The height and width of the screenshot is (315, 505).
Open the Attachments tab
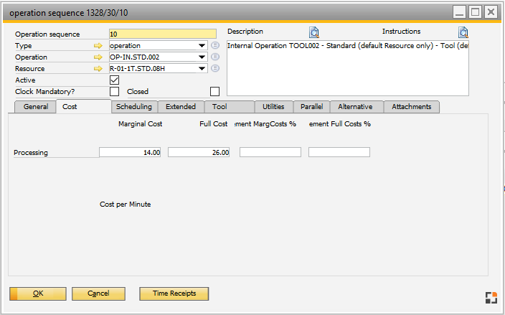tap(411, 107)
